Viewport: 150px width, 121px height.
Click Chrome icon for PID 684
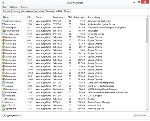click(3, 40)
